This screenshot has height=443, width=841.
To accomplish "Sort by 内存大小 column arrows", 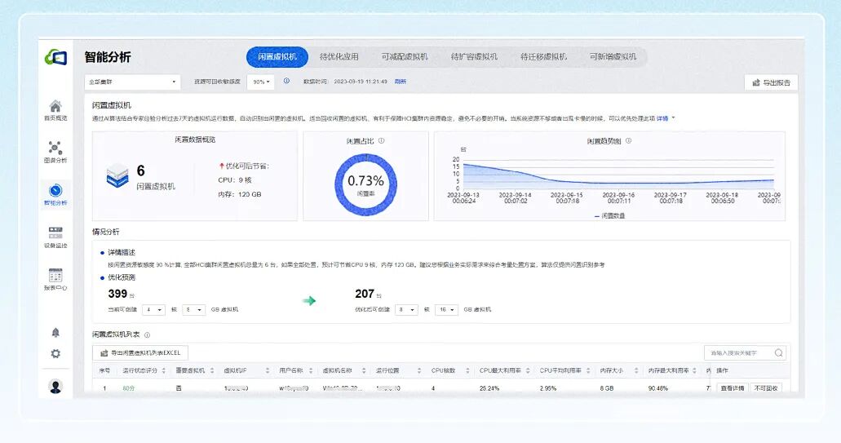I will (x=636, y=370).
